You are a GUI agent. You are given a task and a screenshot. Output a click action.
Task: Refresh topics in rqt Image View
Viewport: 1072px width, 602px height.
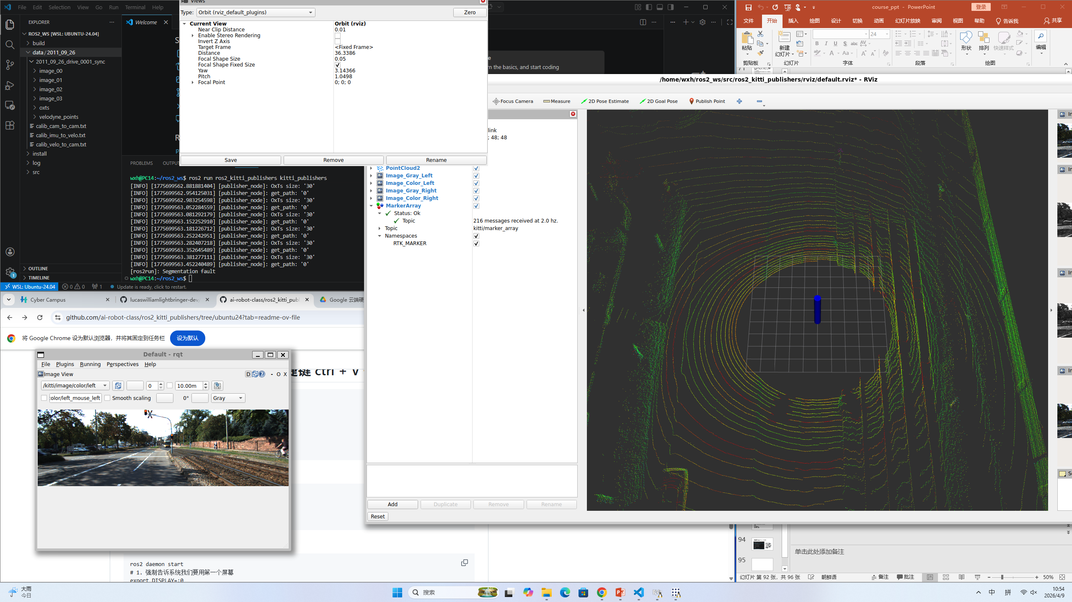[x=118, y=386]
